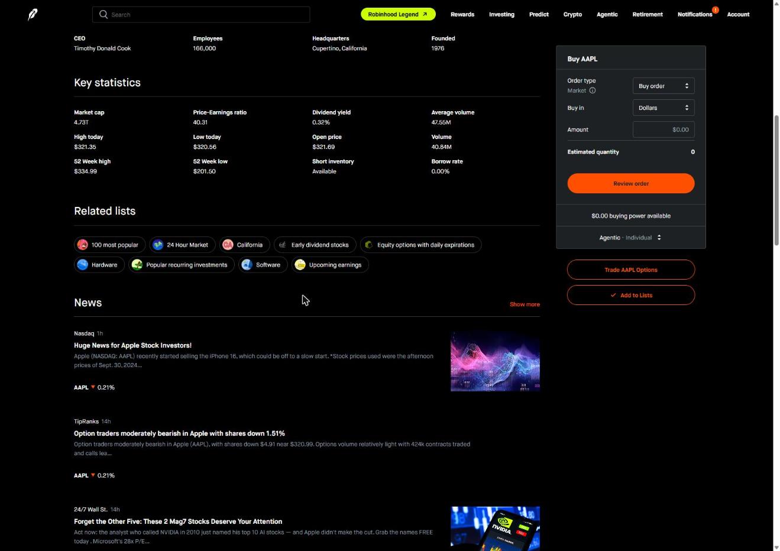Open the Rewards menu

pos(462,14)
